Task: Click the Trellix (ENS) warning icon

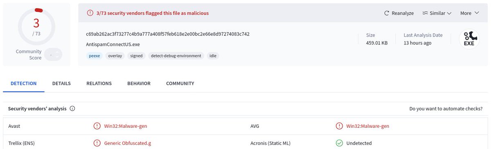Action: pos(97,143)
